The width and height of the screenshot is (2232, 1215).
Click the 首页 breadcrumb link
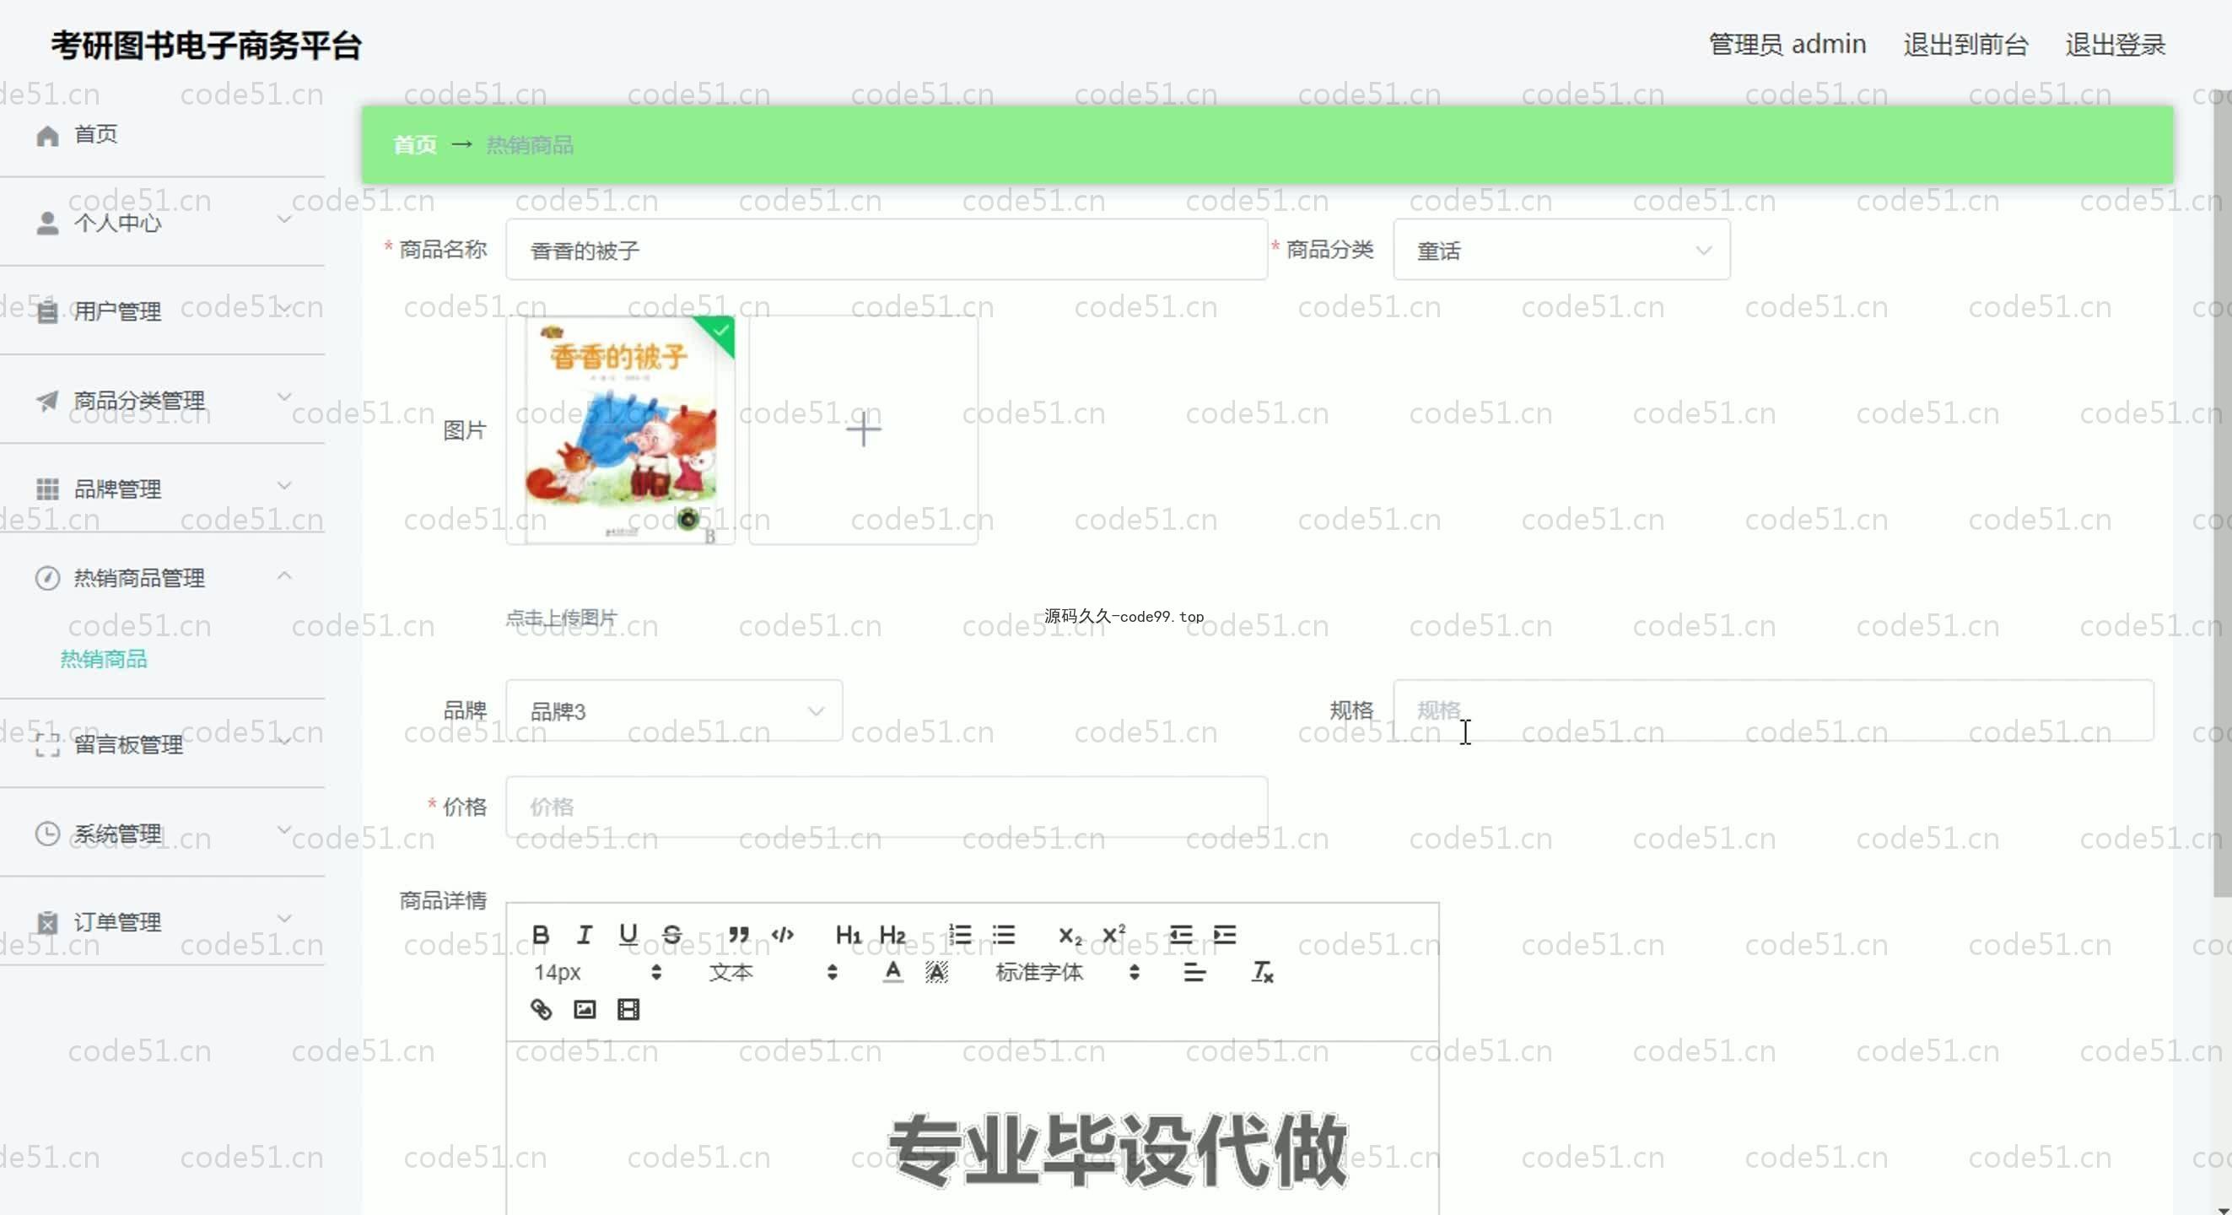click(x=415, y=145)
